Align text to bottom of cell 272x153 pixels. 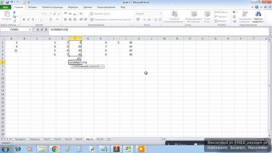pos(75,14)
